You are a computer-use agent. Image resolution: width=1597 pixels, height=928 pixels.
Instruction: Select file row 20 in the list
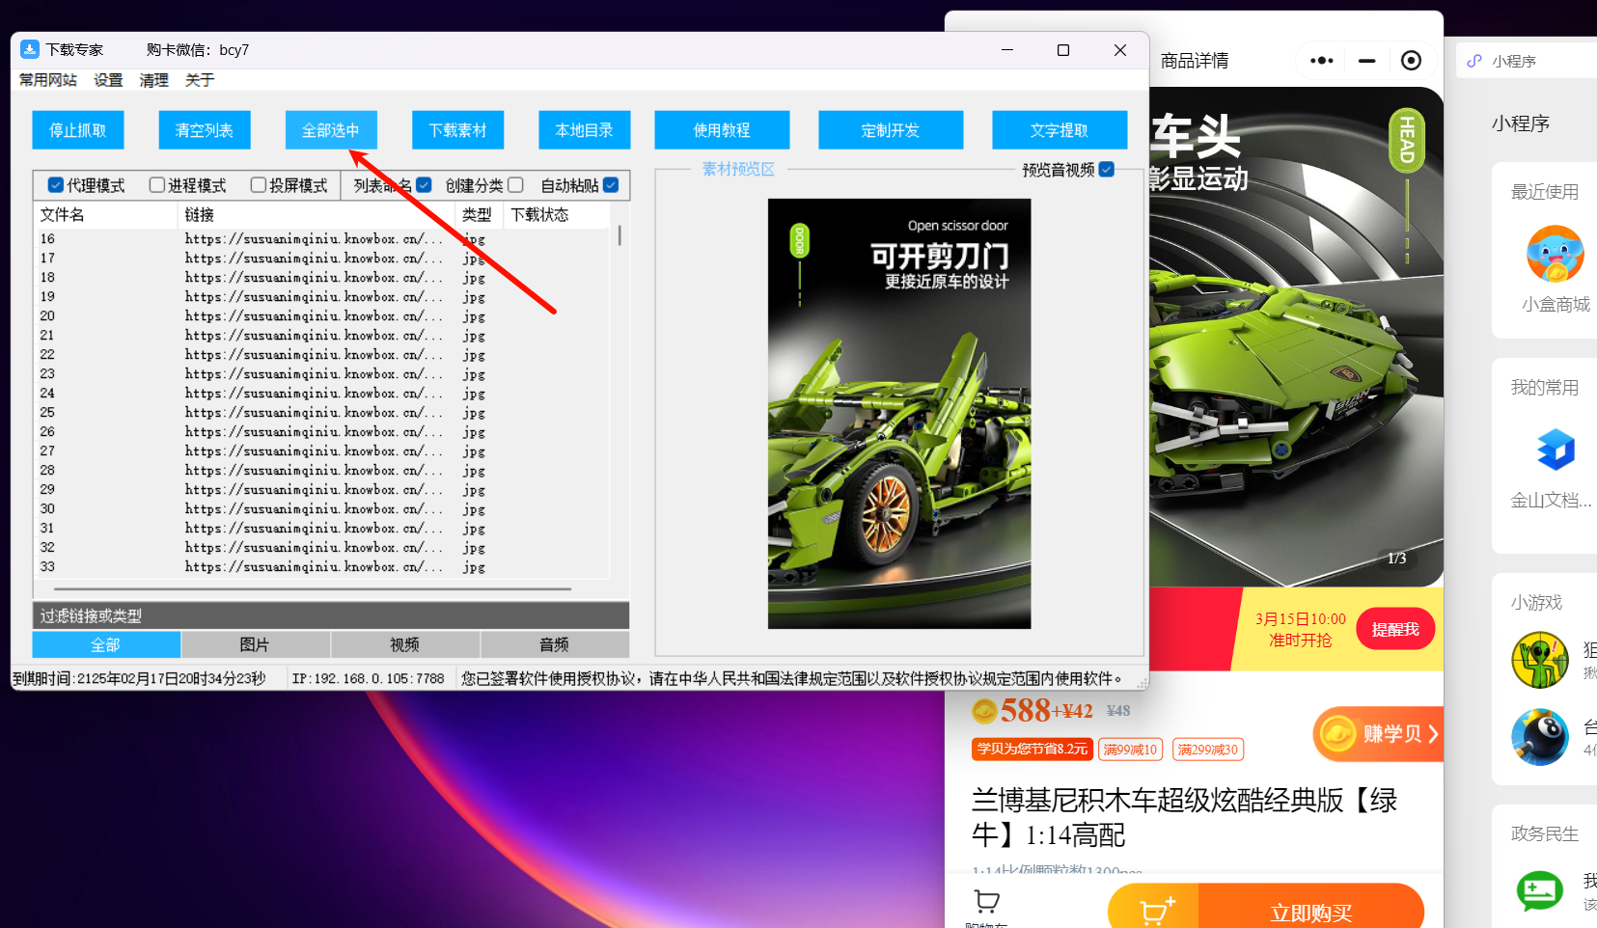(x=323, y=315)
